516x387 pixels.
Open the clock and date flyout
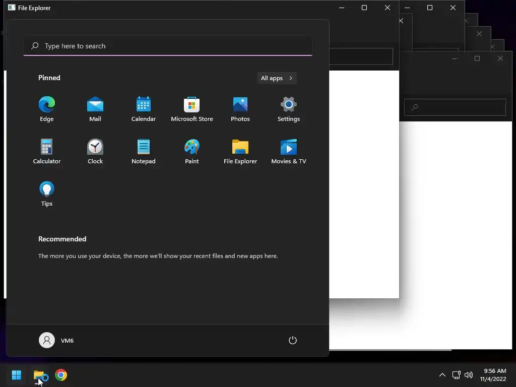coord(493,375)
